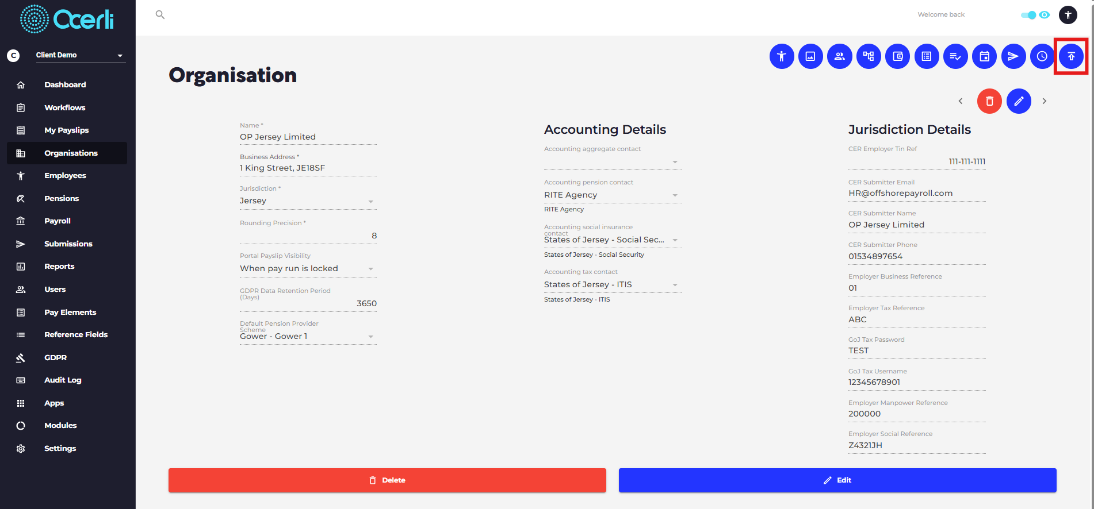
Task: Open Dashboard in the sidebar
Action: click(x=67, y=84)
